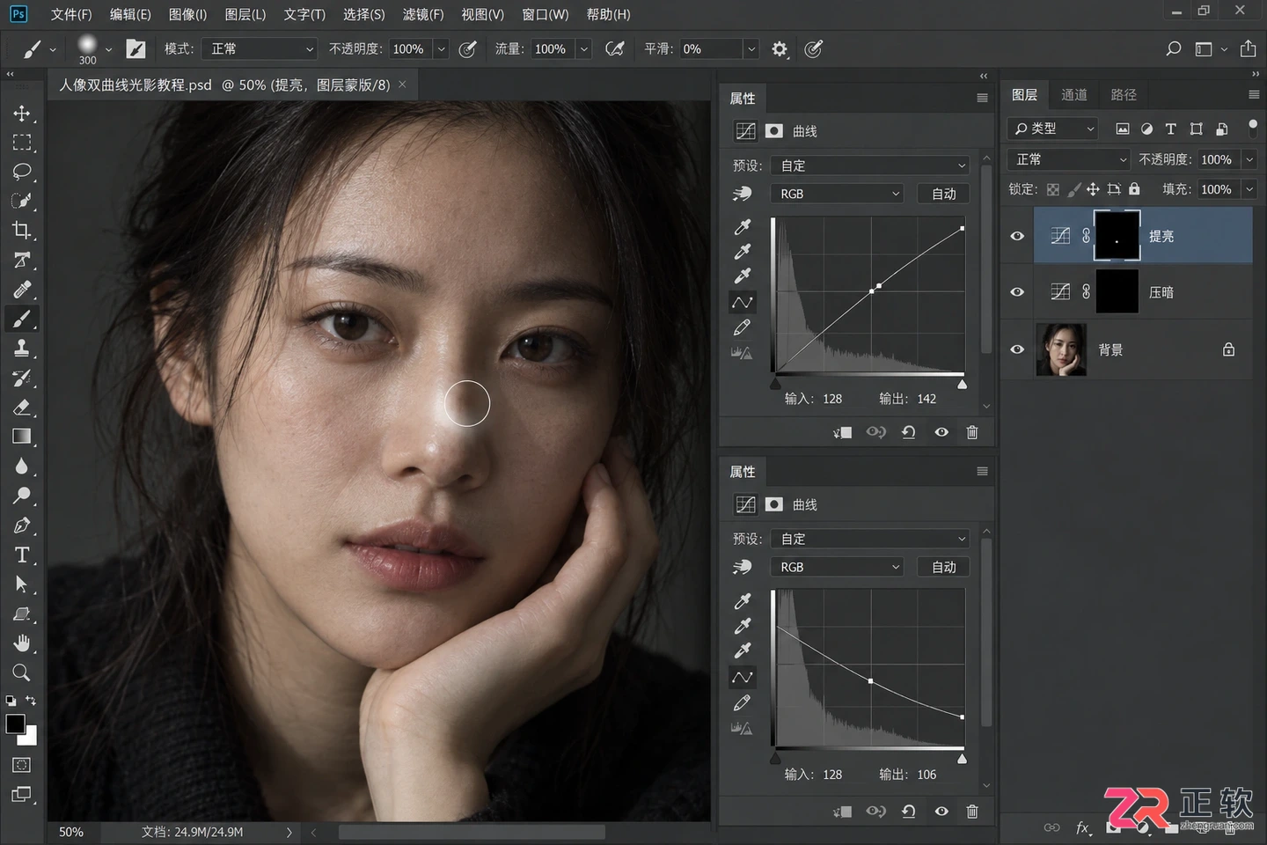Screen dimensions: 1267x845
Task: Click the foreground color swatch
Action: 15,724
